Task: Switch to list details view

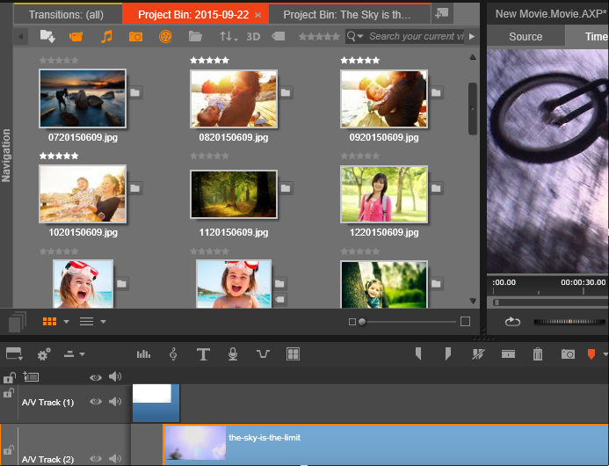Action: pyautogui.click(x=86, y=322)
